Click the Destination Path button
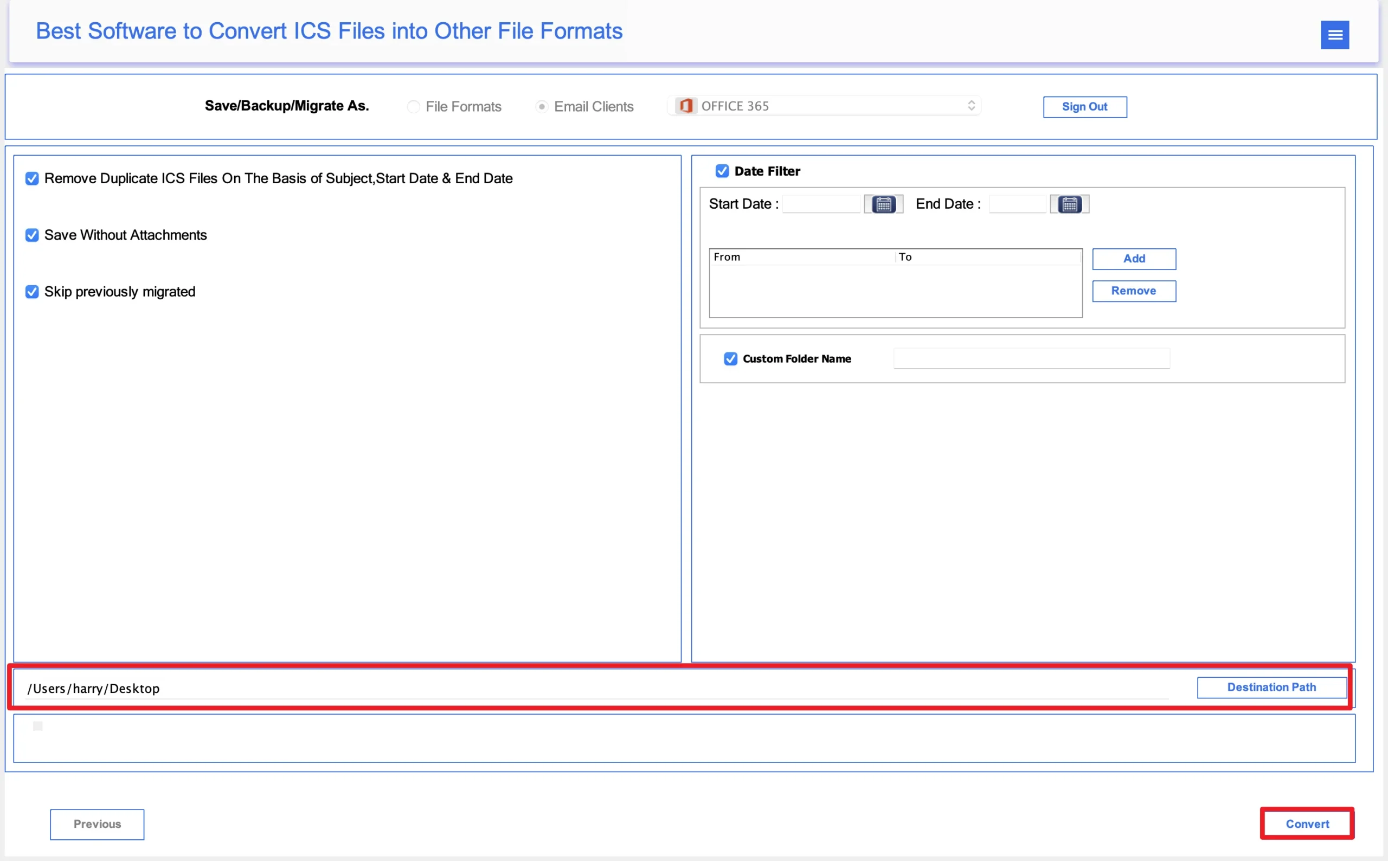Screen dimensions: 1388x861 coord(1271,687)
